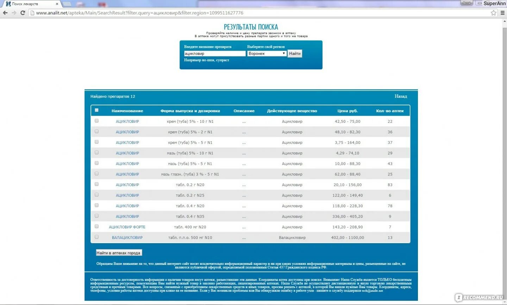Viewport: 507px width, 305px height.
Task: Click the Наименование column header
Action: click(127, 111)
